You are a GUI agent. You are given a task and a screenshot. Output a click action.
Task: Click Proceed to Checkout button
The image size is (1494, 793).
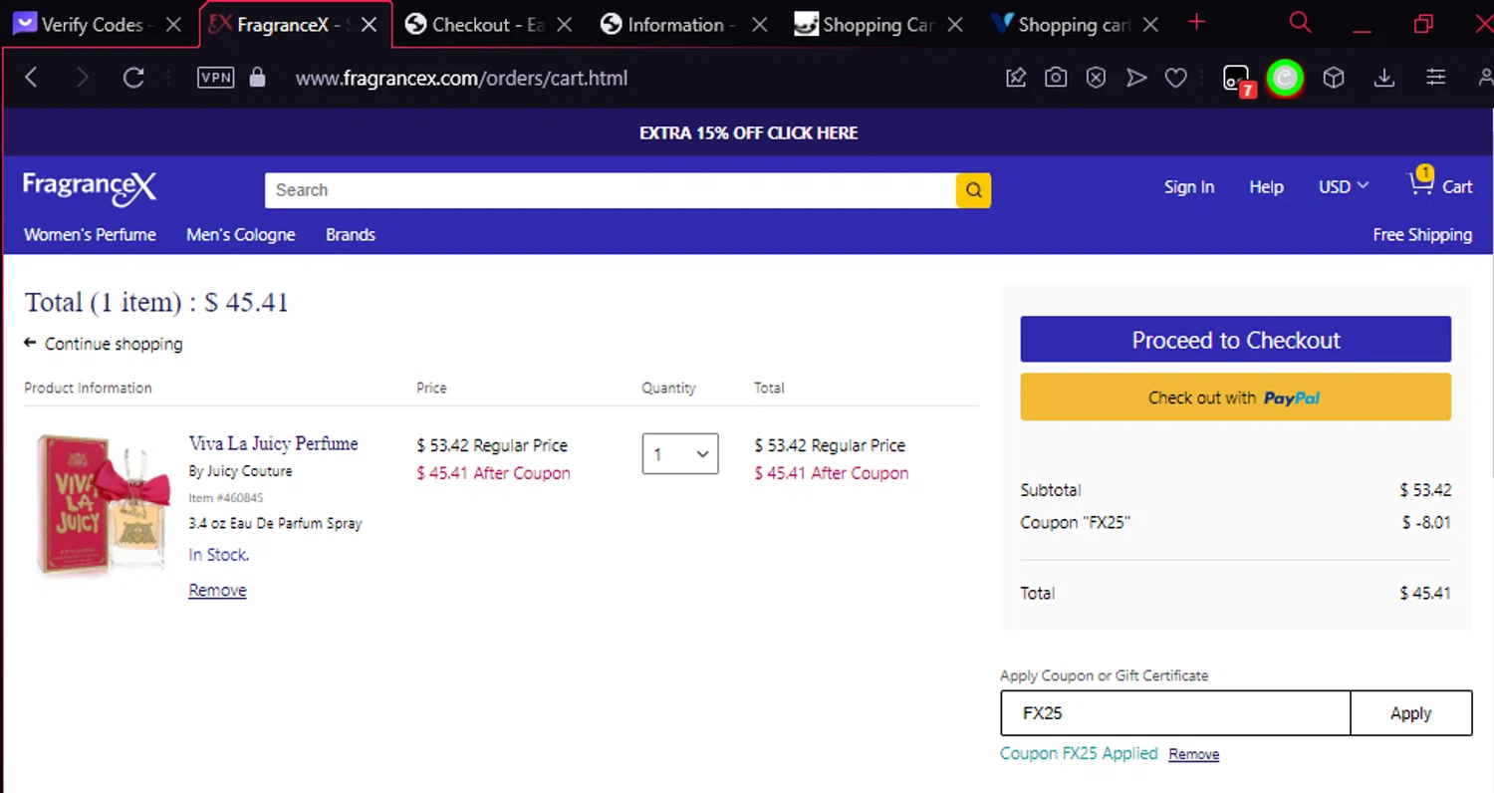(x=1235, y=340)
